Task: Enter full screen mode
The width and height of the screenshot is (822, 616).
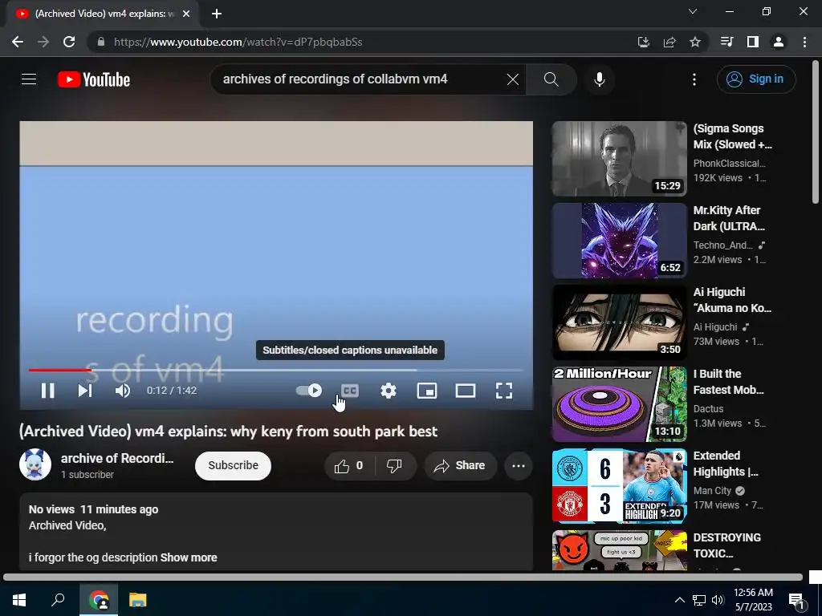Action: [504, 391]
